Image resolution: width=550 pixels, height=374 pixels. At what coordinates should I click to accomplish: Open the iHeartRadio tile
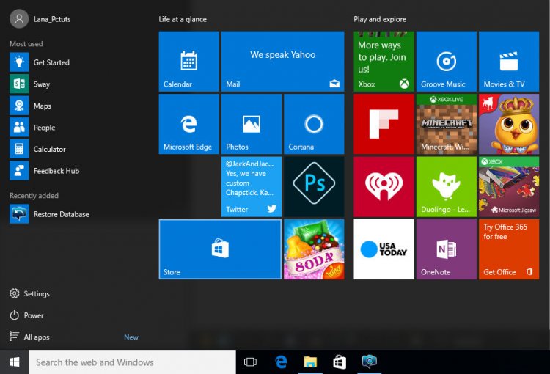(384, 187)
